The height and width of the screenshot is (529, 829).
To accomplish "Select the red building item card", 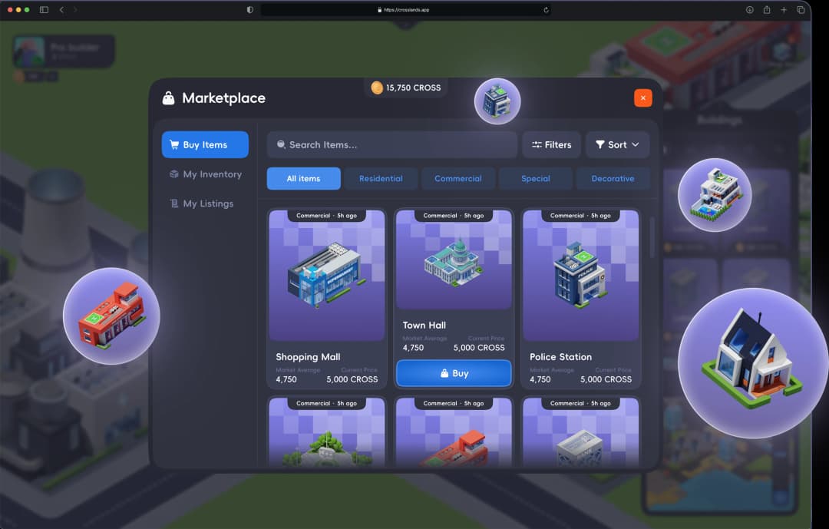I will [454, 432].
